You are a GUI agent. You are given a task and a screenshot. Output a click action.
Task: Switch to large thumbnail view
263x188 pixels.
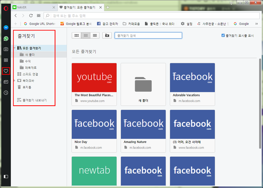76,35
